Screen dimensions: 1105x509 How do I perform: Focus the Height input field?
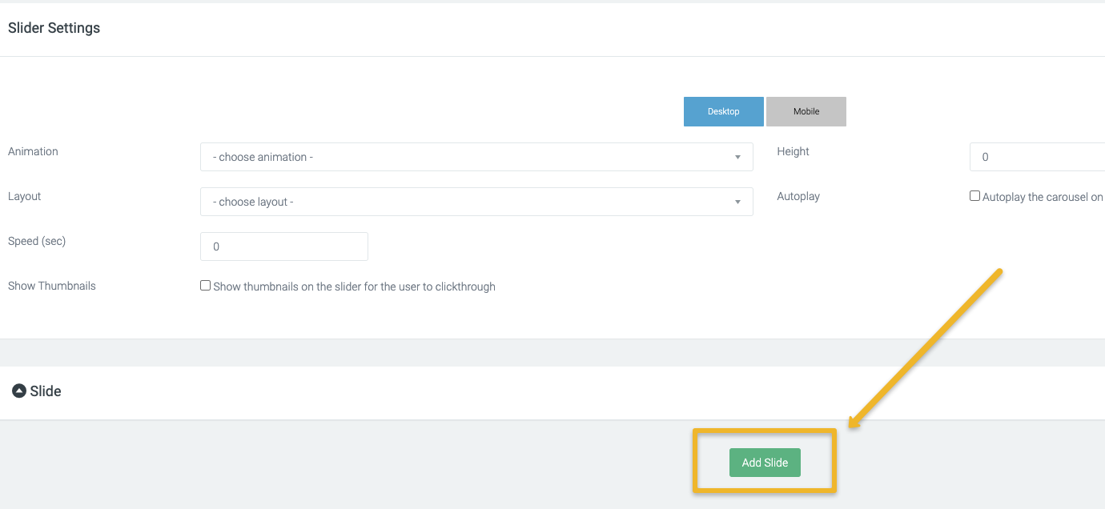1037,158
